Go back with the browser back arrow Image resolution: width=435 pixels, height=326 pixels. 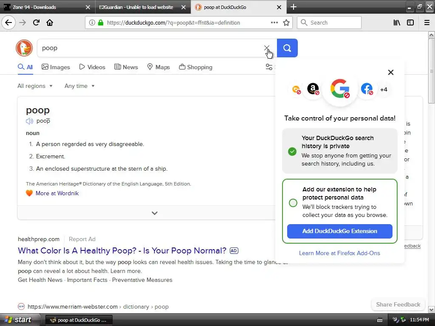point(8,22)
